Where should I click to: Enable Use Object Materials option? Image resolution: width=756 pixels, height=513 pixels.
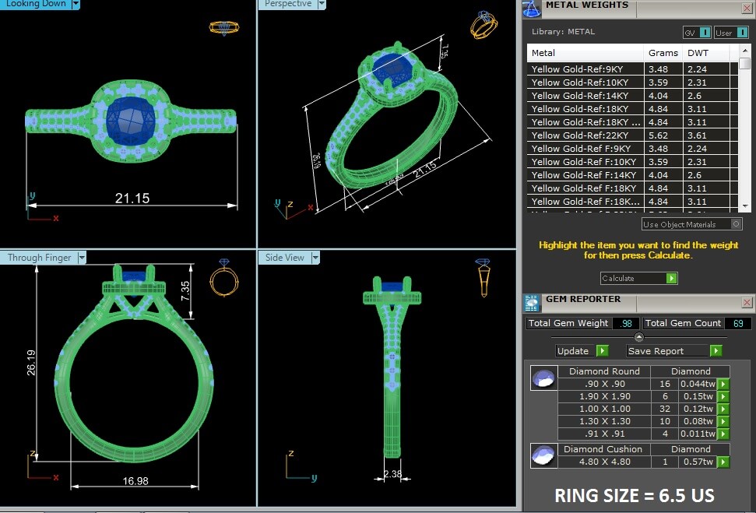coord(736,224)
